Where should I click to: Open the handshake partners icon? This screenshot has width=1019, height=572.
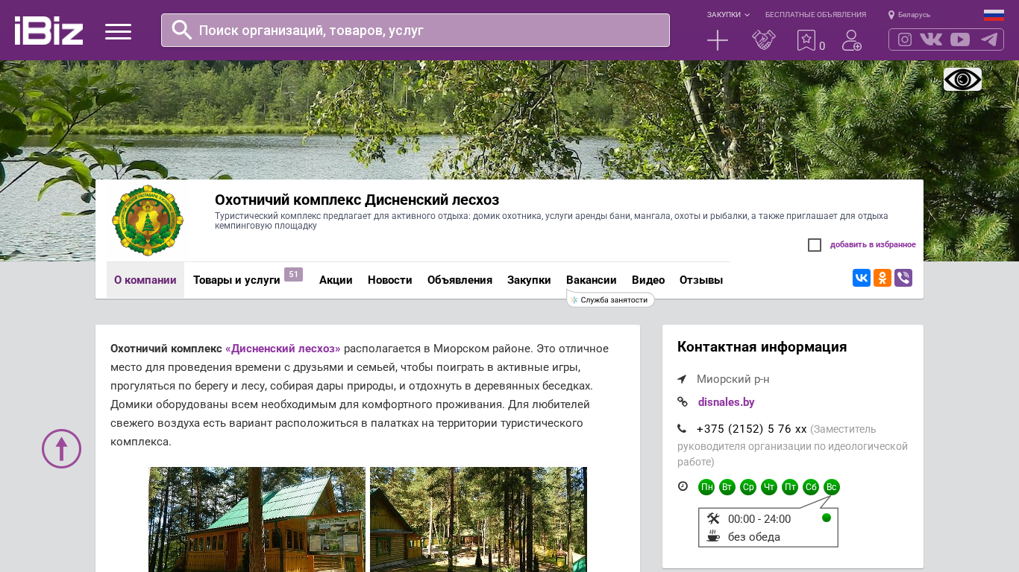coord(764,40)
